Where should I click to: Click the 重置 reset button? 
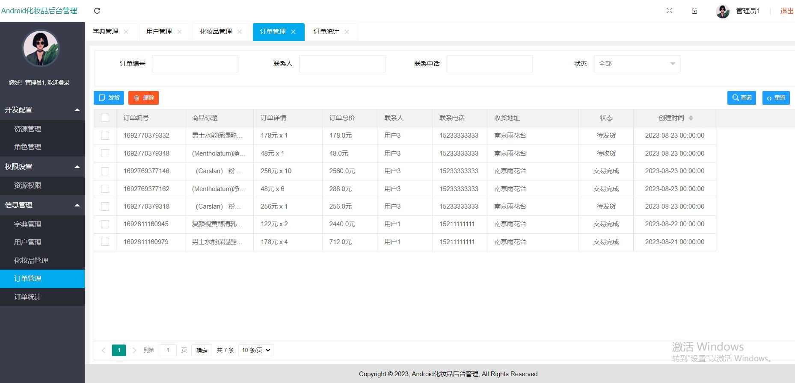776,98
